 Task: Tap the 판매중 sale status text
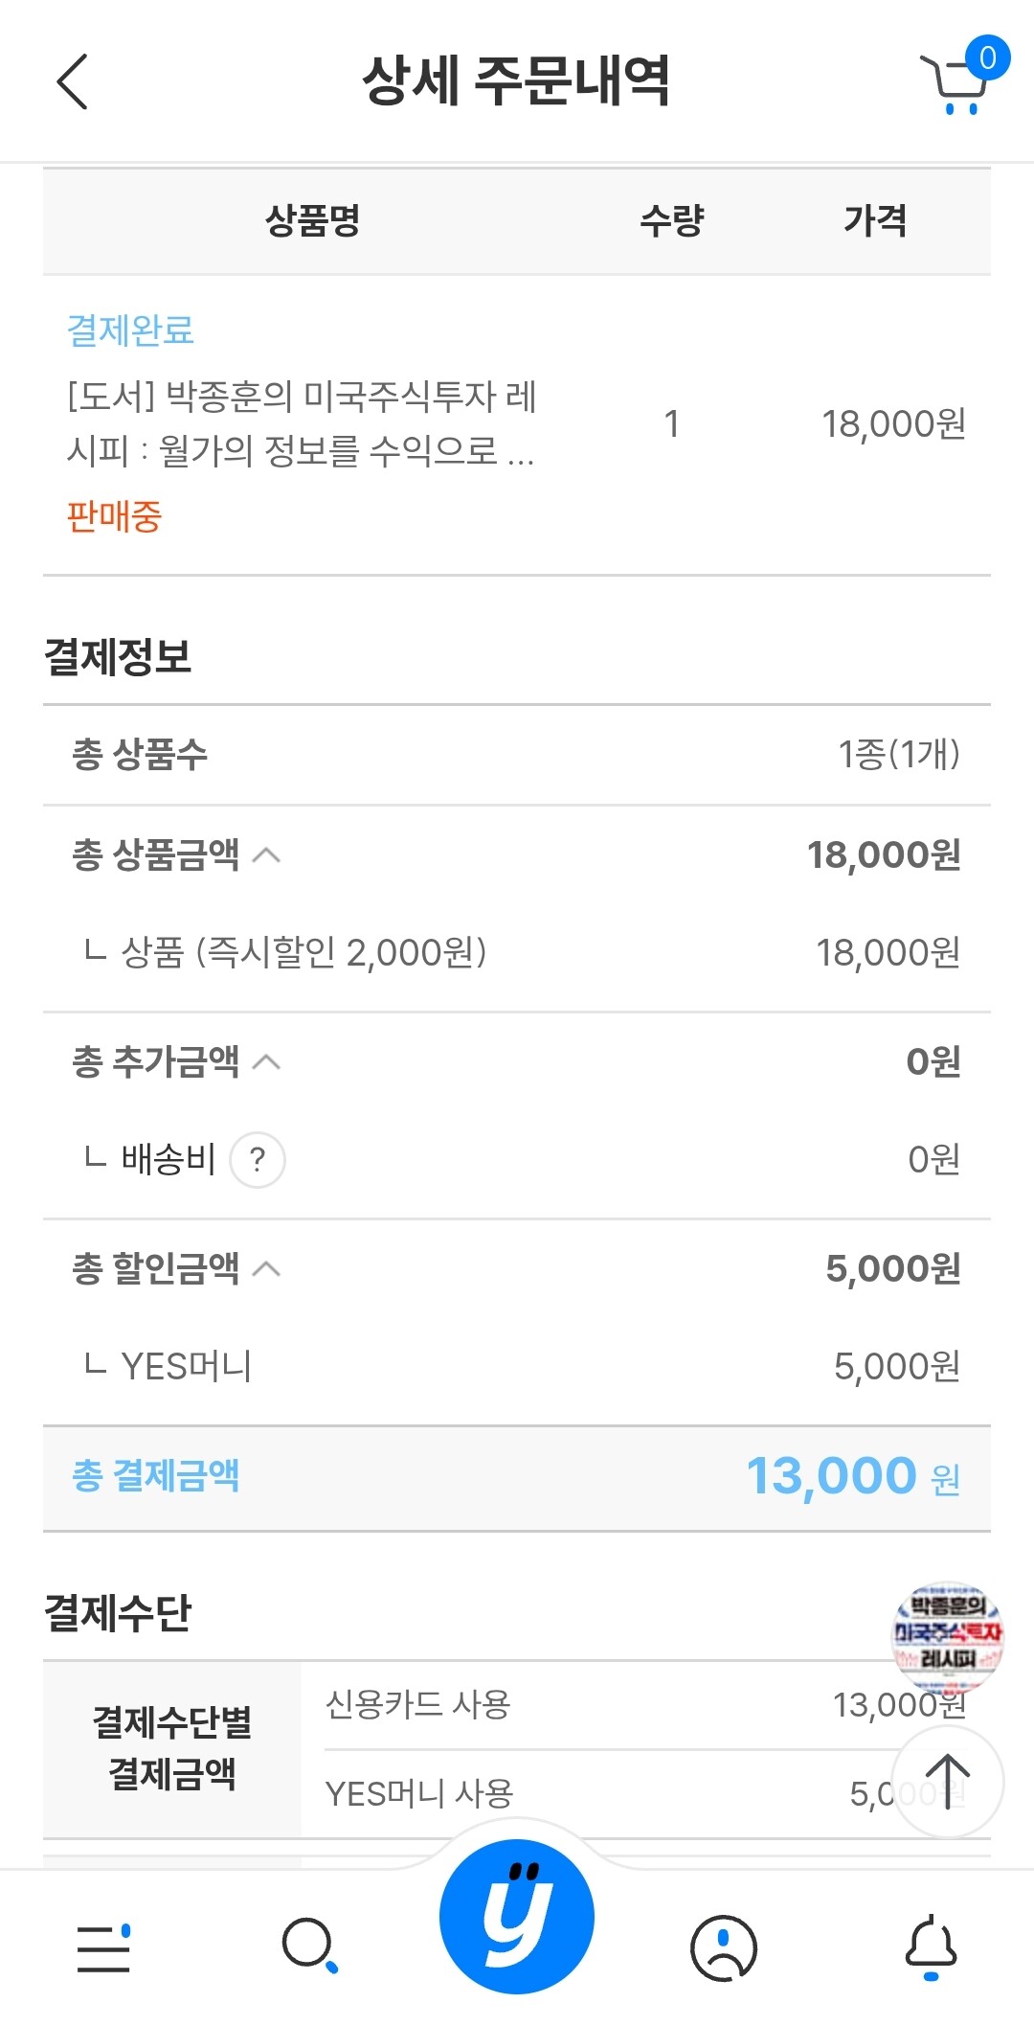pyautogui.click(x=114, y=516)
